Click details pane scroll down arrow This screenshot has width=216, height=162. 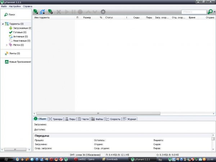tap(213, 149)
